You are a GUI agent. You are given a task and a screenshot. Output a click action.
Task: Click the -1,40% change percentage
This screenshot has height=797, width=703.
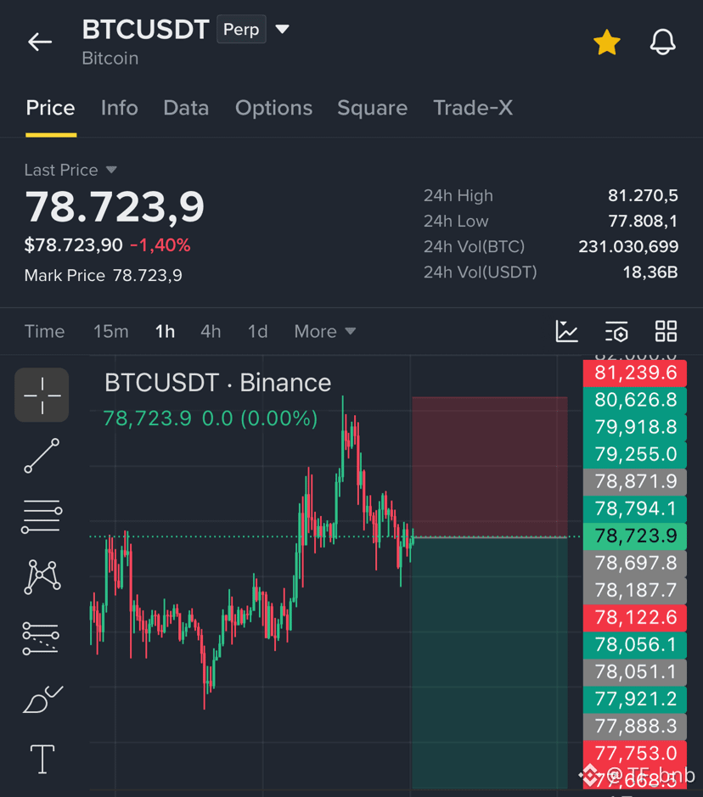tap(160, 245)
